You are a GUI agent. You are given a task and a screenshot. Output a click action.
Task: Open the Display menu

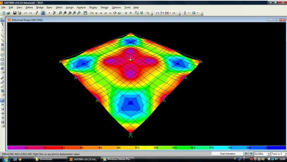[x=93, y=7]
